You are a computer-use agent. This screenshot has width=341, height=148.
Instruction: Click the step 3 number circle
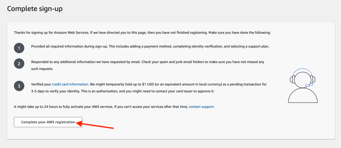point(19,86)
